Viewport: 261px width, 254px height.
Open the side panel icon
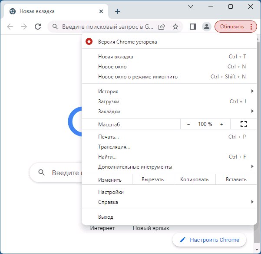pyautogui.click(x=192, y=27)
